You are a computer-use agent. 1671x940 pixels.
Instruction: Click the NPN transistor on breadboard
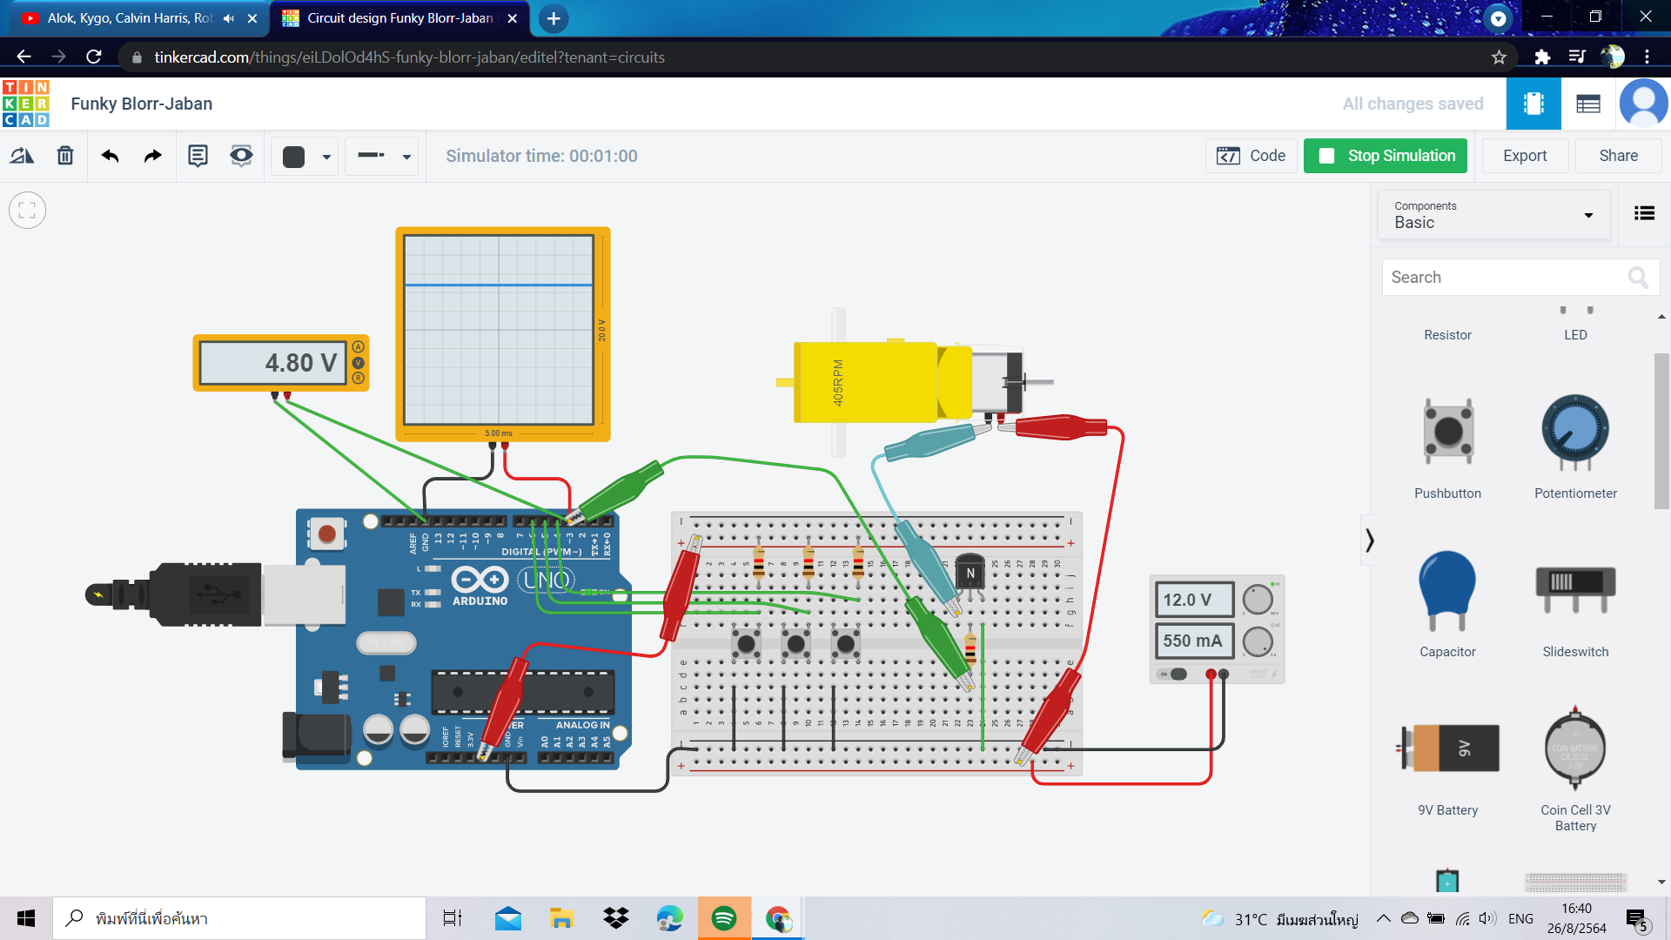click(x=970, y=574)
